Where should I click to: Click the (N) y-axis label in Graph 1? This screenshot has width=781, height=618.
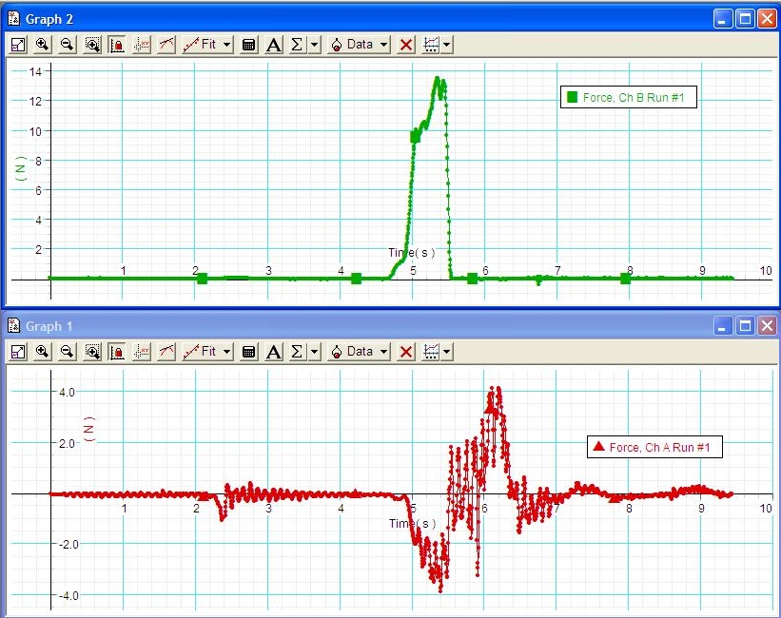tap(89, 429)
